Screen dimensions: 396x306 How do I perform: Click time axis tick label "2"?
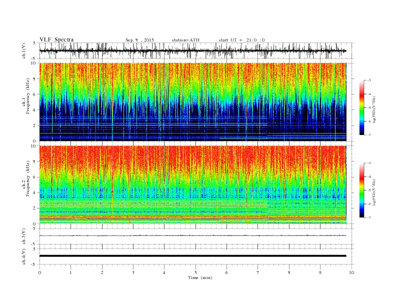tap(102, 272)
